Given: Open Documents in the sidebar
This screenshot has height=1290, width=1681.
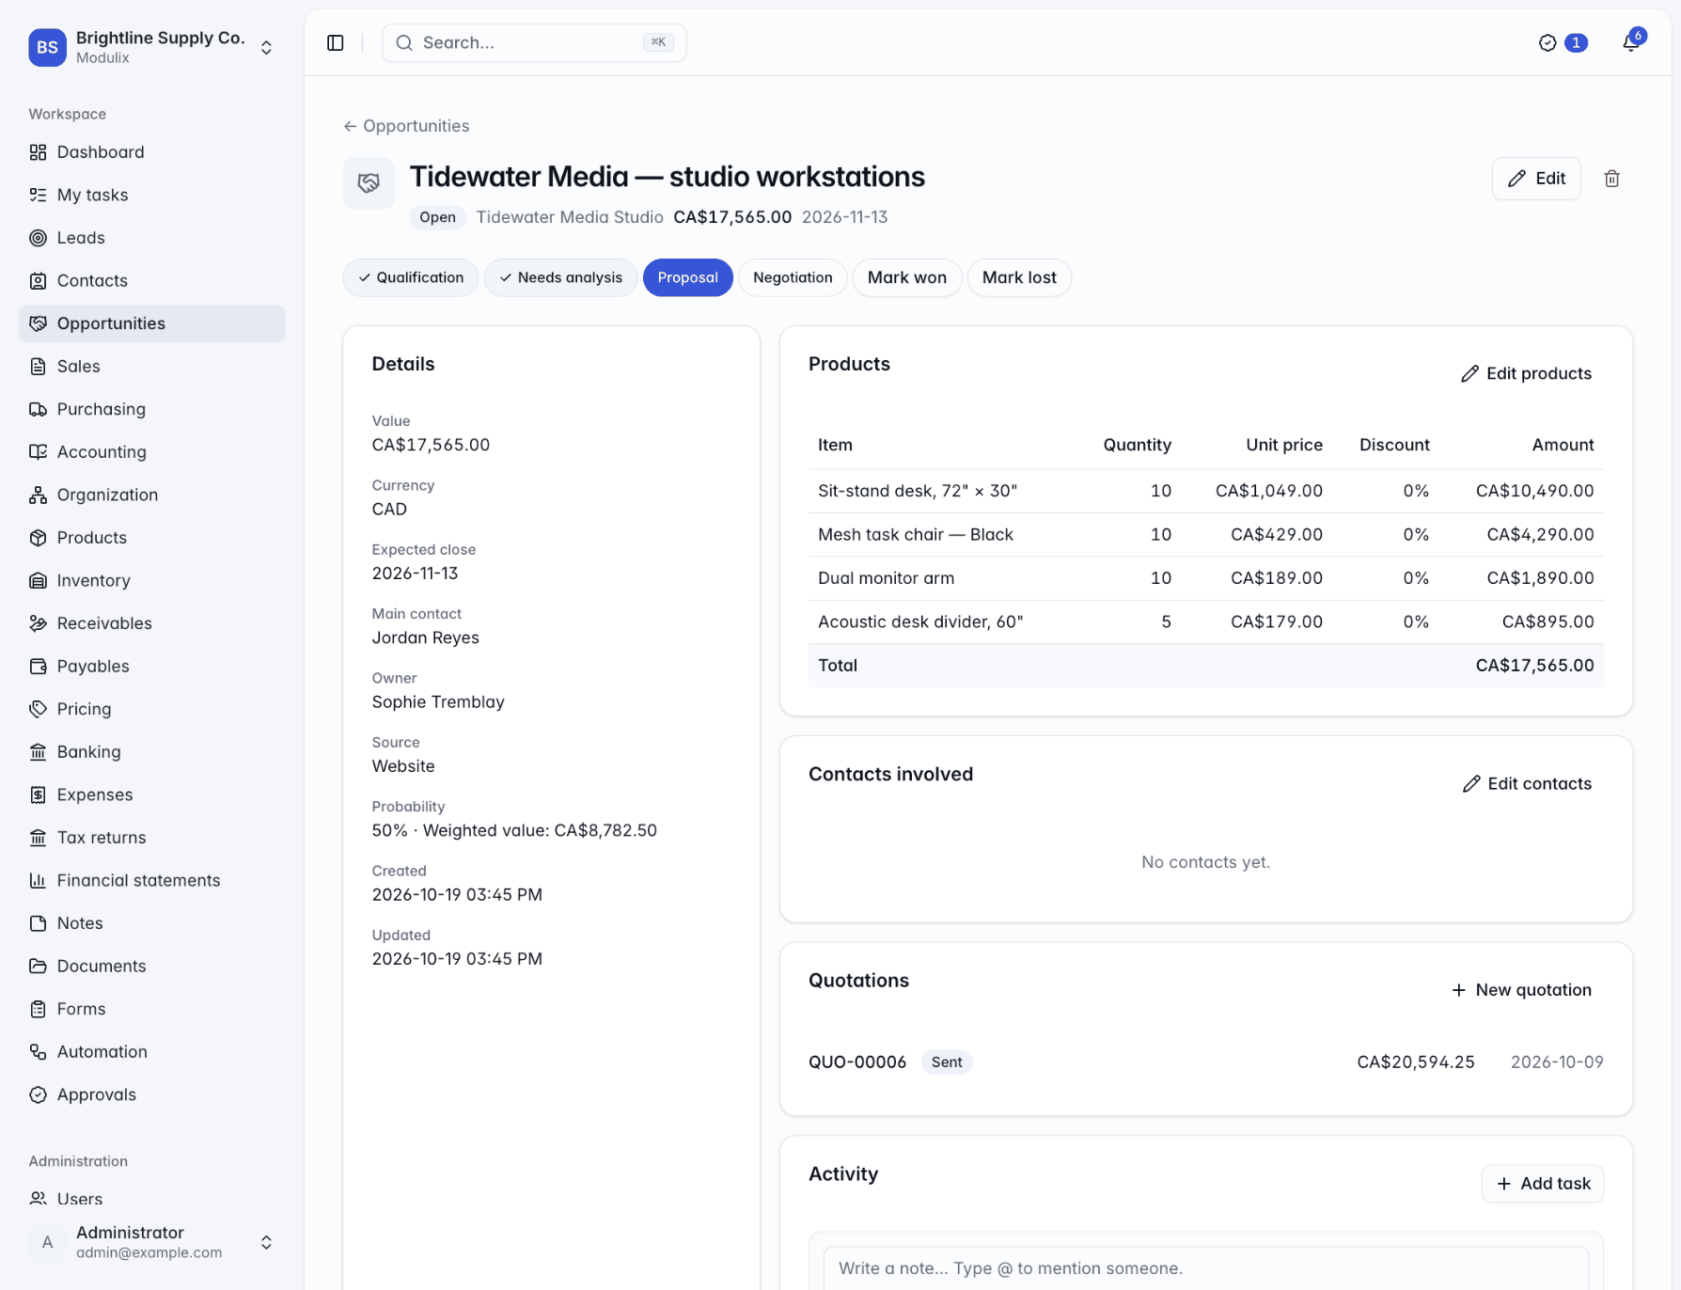Looking at the screenshot, I should [x=152, y=966].
